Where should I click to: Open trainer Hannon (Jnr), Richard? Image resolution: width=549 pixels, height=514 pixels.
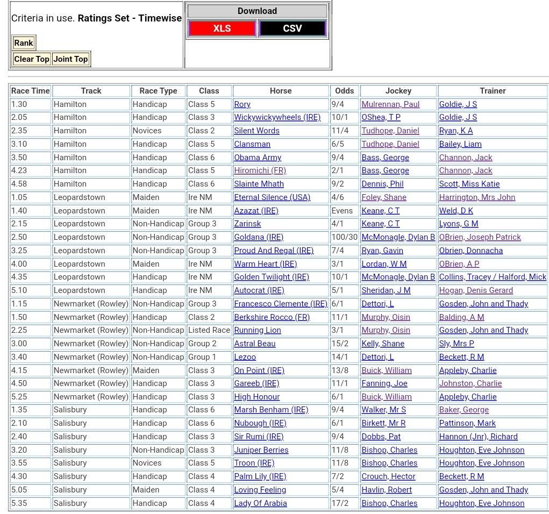478,437
